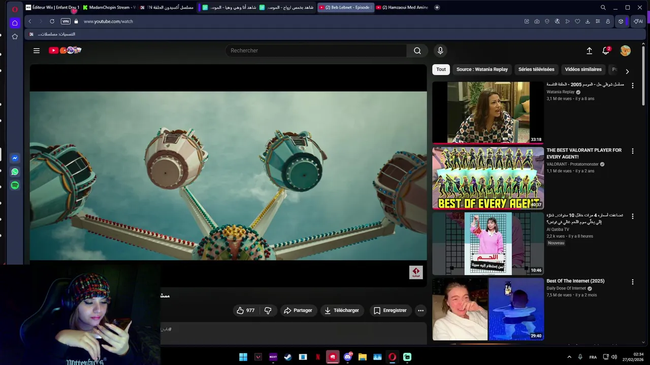Select the Beb Lebnet Episode tab
This screenshot has height=365, width=650.
[x=346, y=8]
